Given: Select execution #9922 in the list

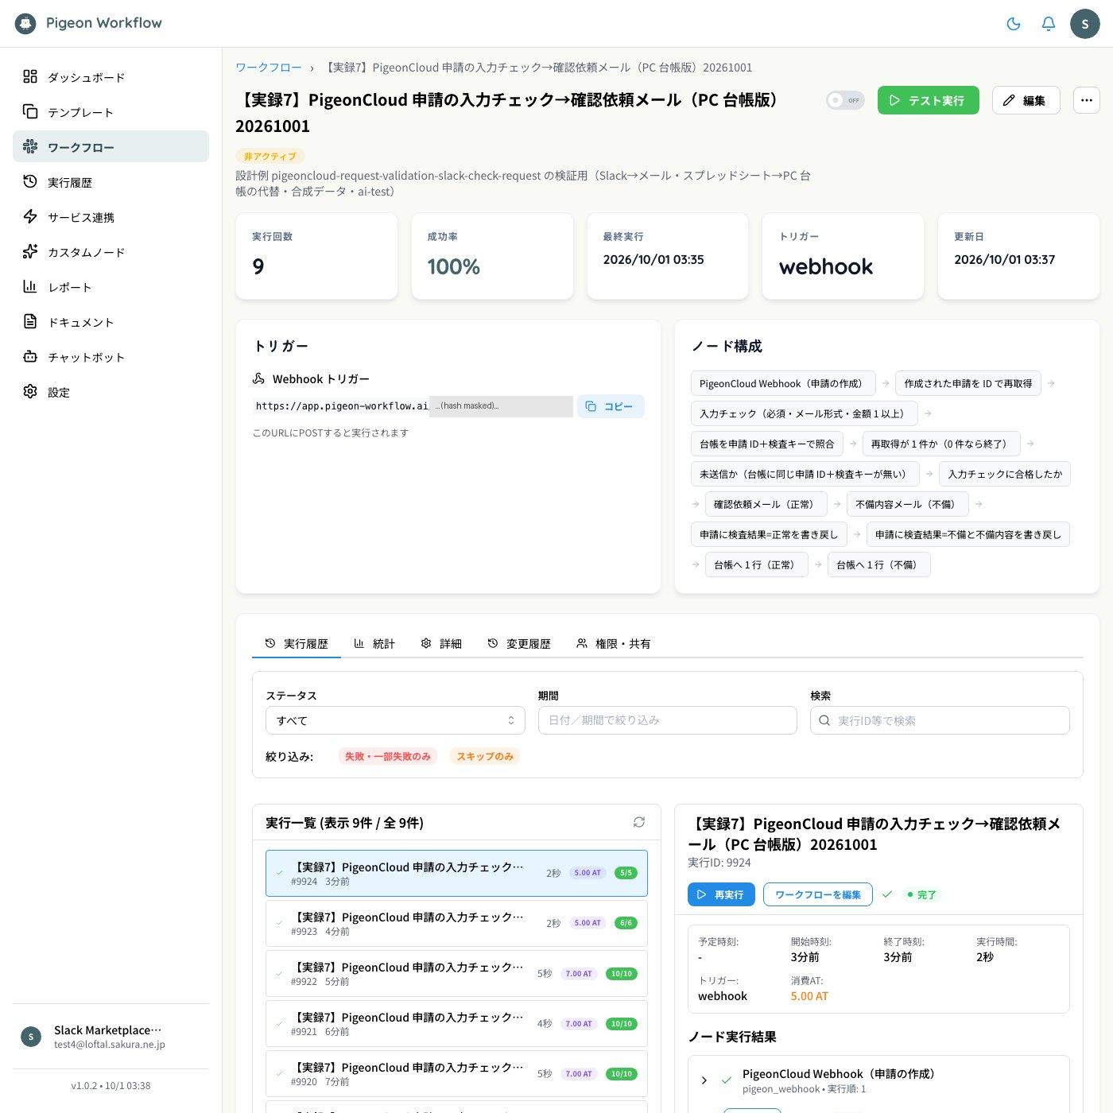Looking at the screenshot, I should 456,973.
